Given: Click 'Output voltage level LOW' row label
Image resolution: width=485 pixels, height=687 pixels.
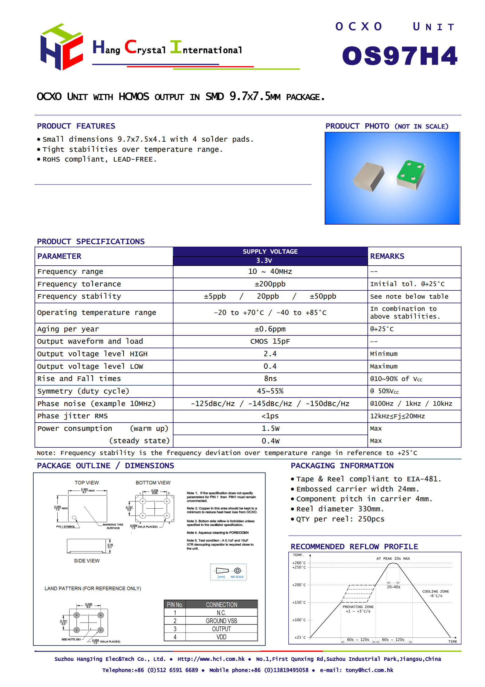Looking at the screenshot, I should tap(90, 367).
